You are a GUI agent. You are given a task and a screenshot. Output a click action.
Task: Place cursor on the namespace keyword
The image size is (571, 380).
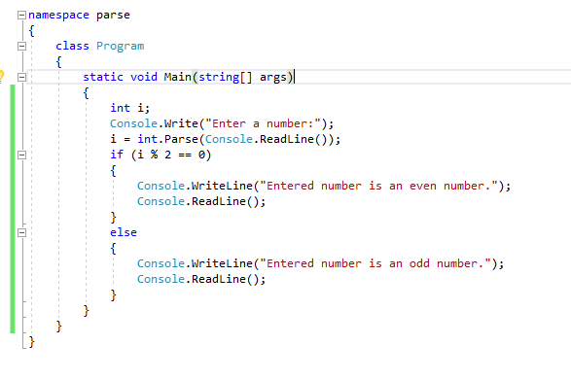[58, 15]
